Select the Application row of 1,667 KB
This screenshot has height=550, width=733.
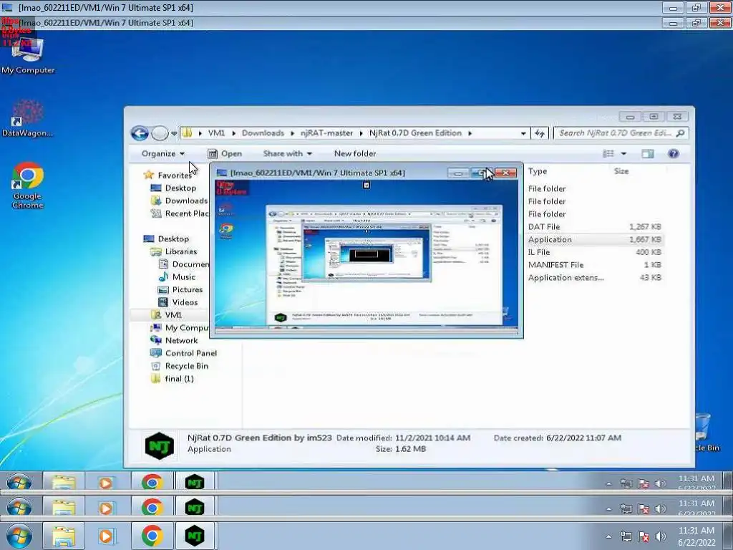coord(594,239)
